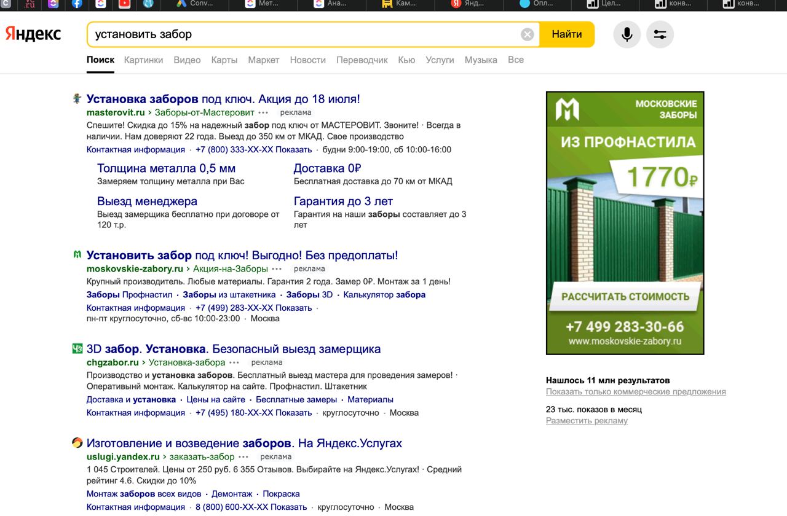Viewport: 787px width, 516px height.
Task: Open the Картинки tab
Action: point(143,60)
